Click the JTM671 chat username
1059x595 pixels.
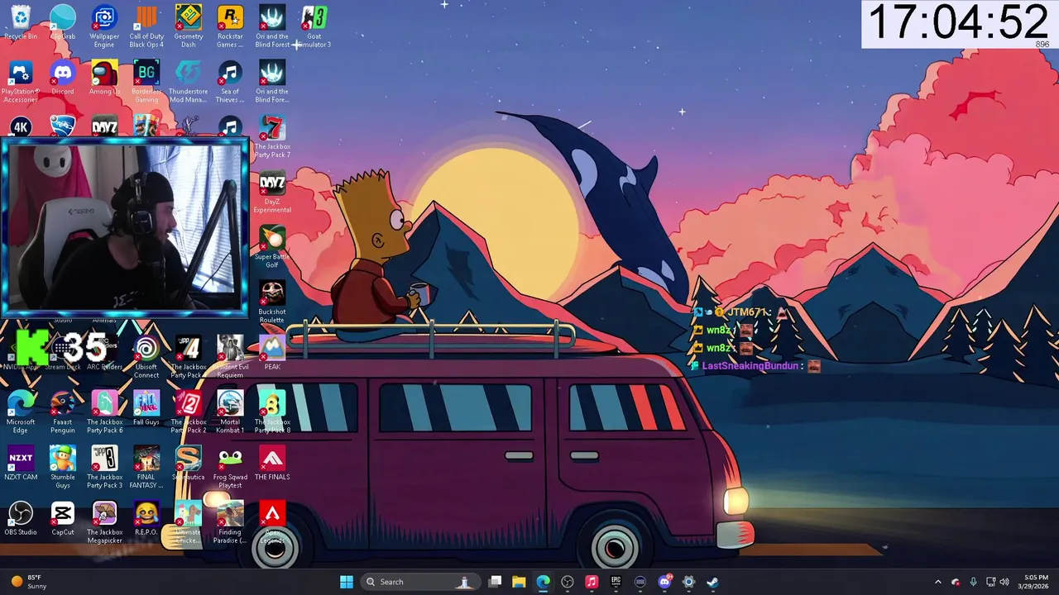[747, 312]
